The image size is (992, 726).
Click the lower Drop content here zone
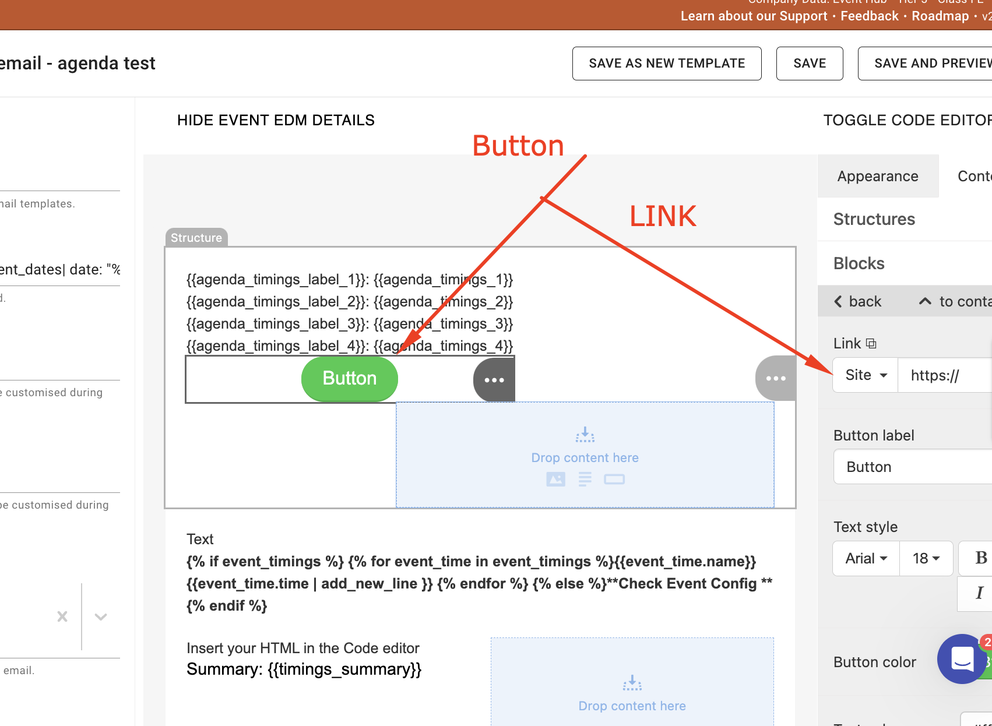coord(632,682)
